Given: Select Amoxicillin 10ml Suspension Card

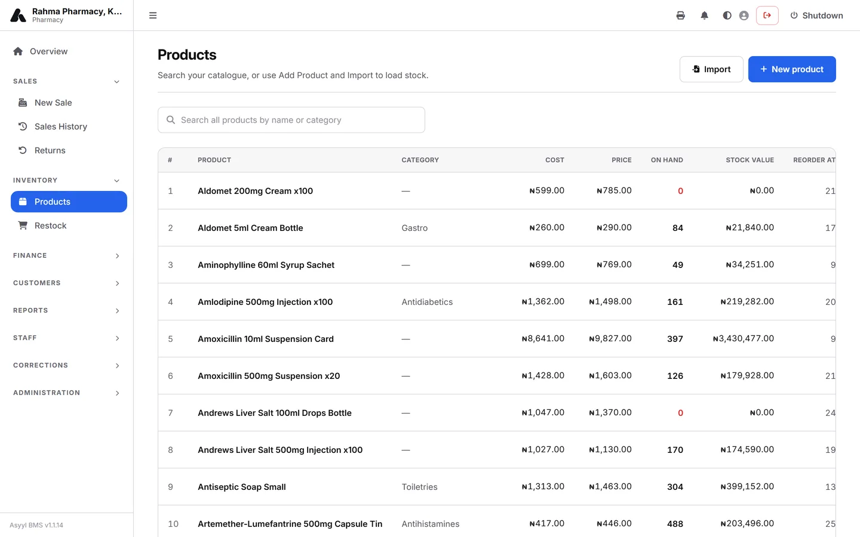Looking at the screenshot, I should [266, 339].
